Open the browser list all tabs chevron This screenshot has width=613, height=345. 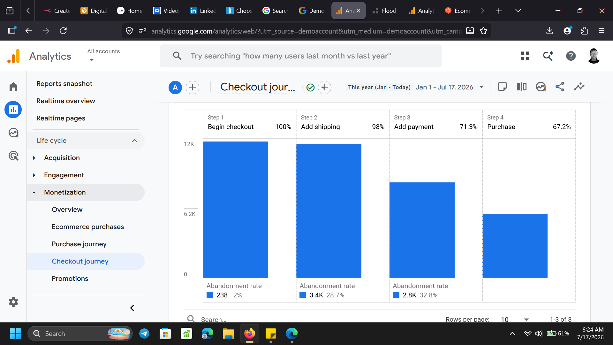[x=518, y=11]
